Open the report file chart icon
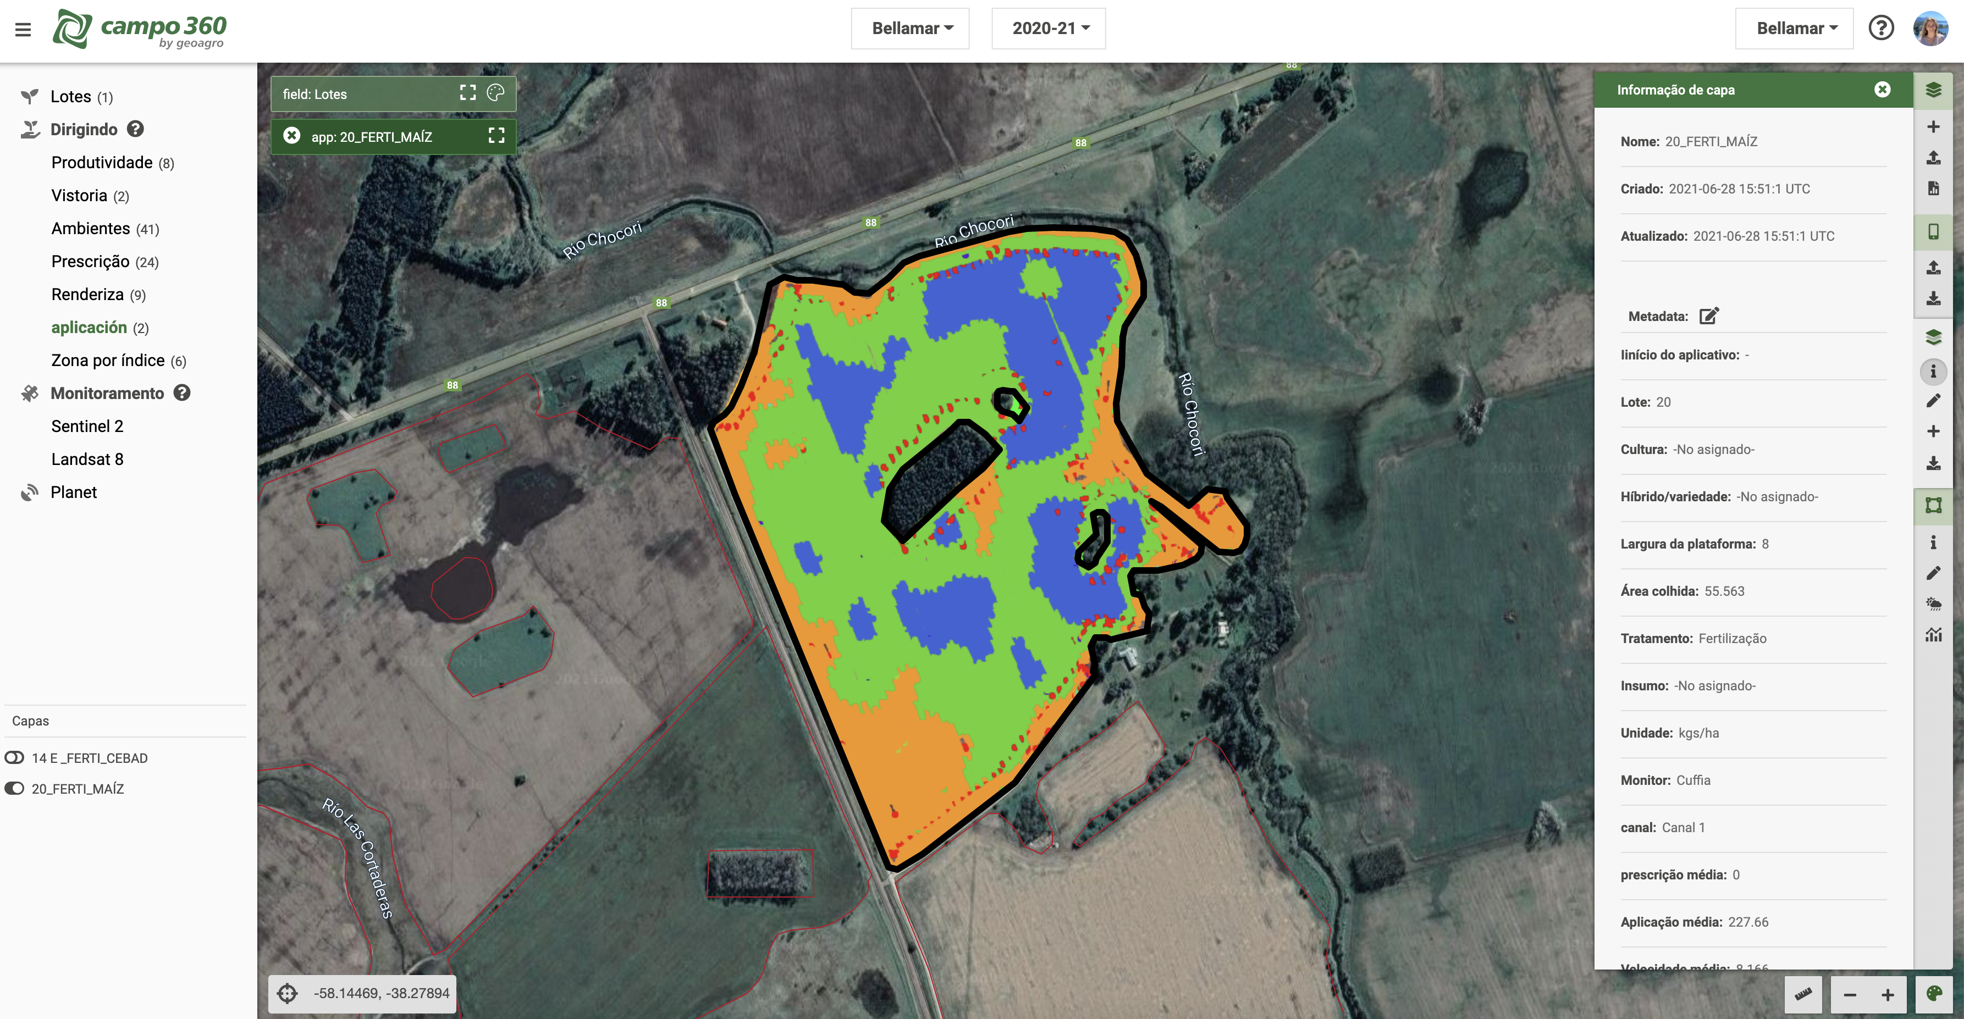This screenshot has width=1964, height=1019. click(1934, 189)
